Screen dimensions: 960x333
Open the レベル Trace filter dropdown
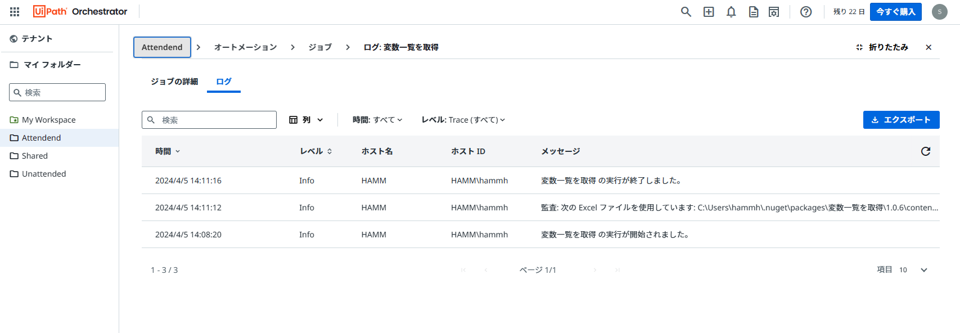[463, 120]
